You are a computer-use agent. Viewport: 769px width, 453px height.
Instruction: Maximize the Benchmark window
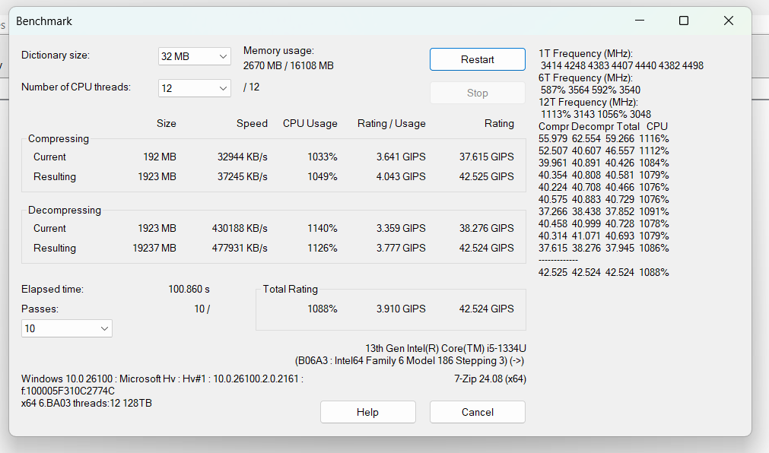click(x=684, y=21)
